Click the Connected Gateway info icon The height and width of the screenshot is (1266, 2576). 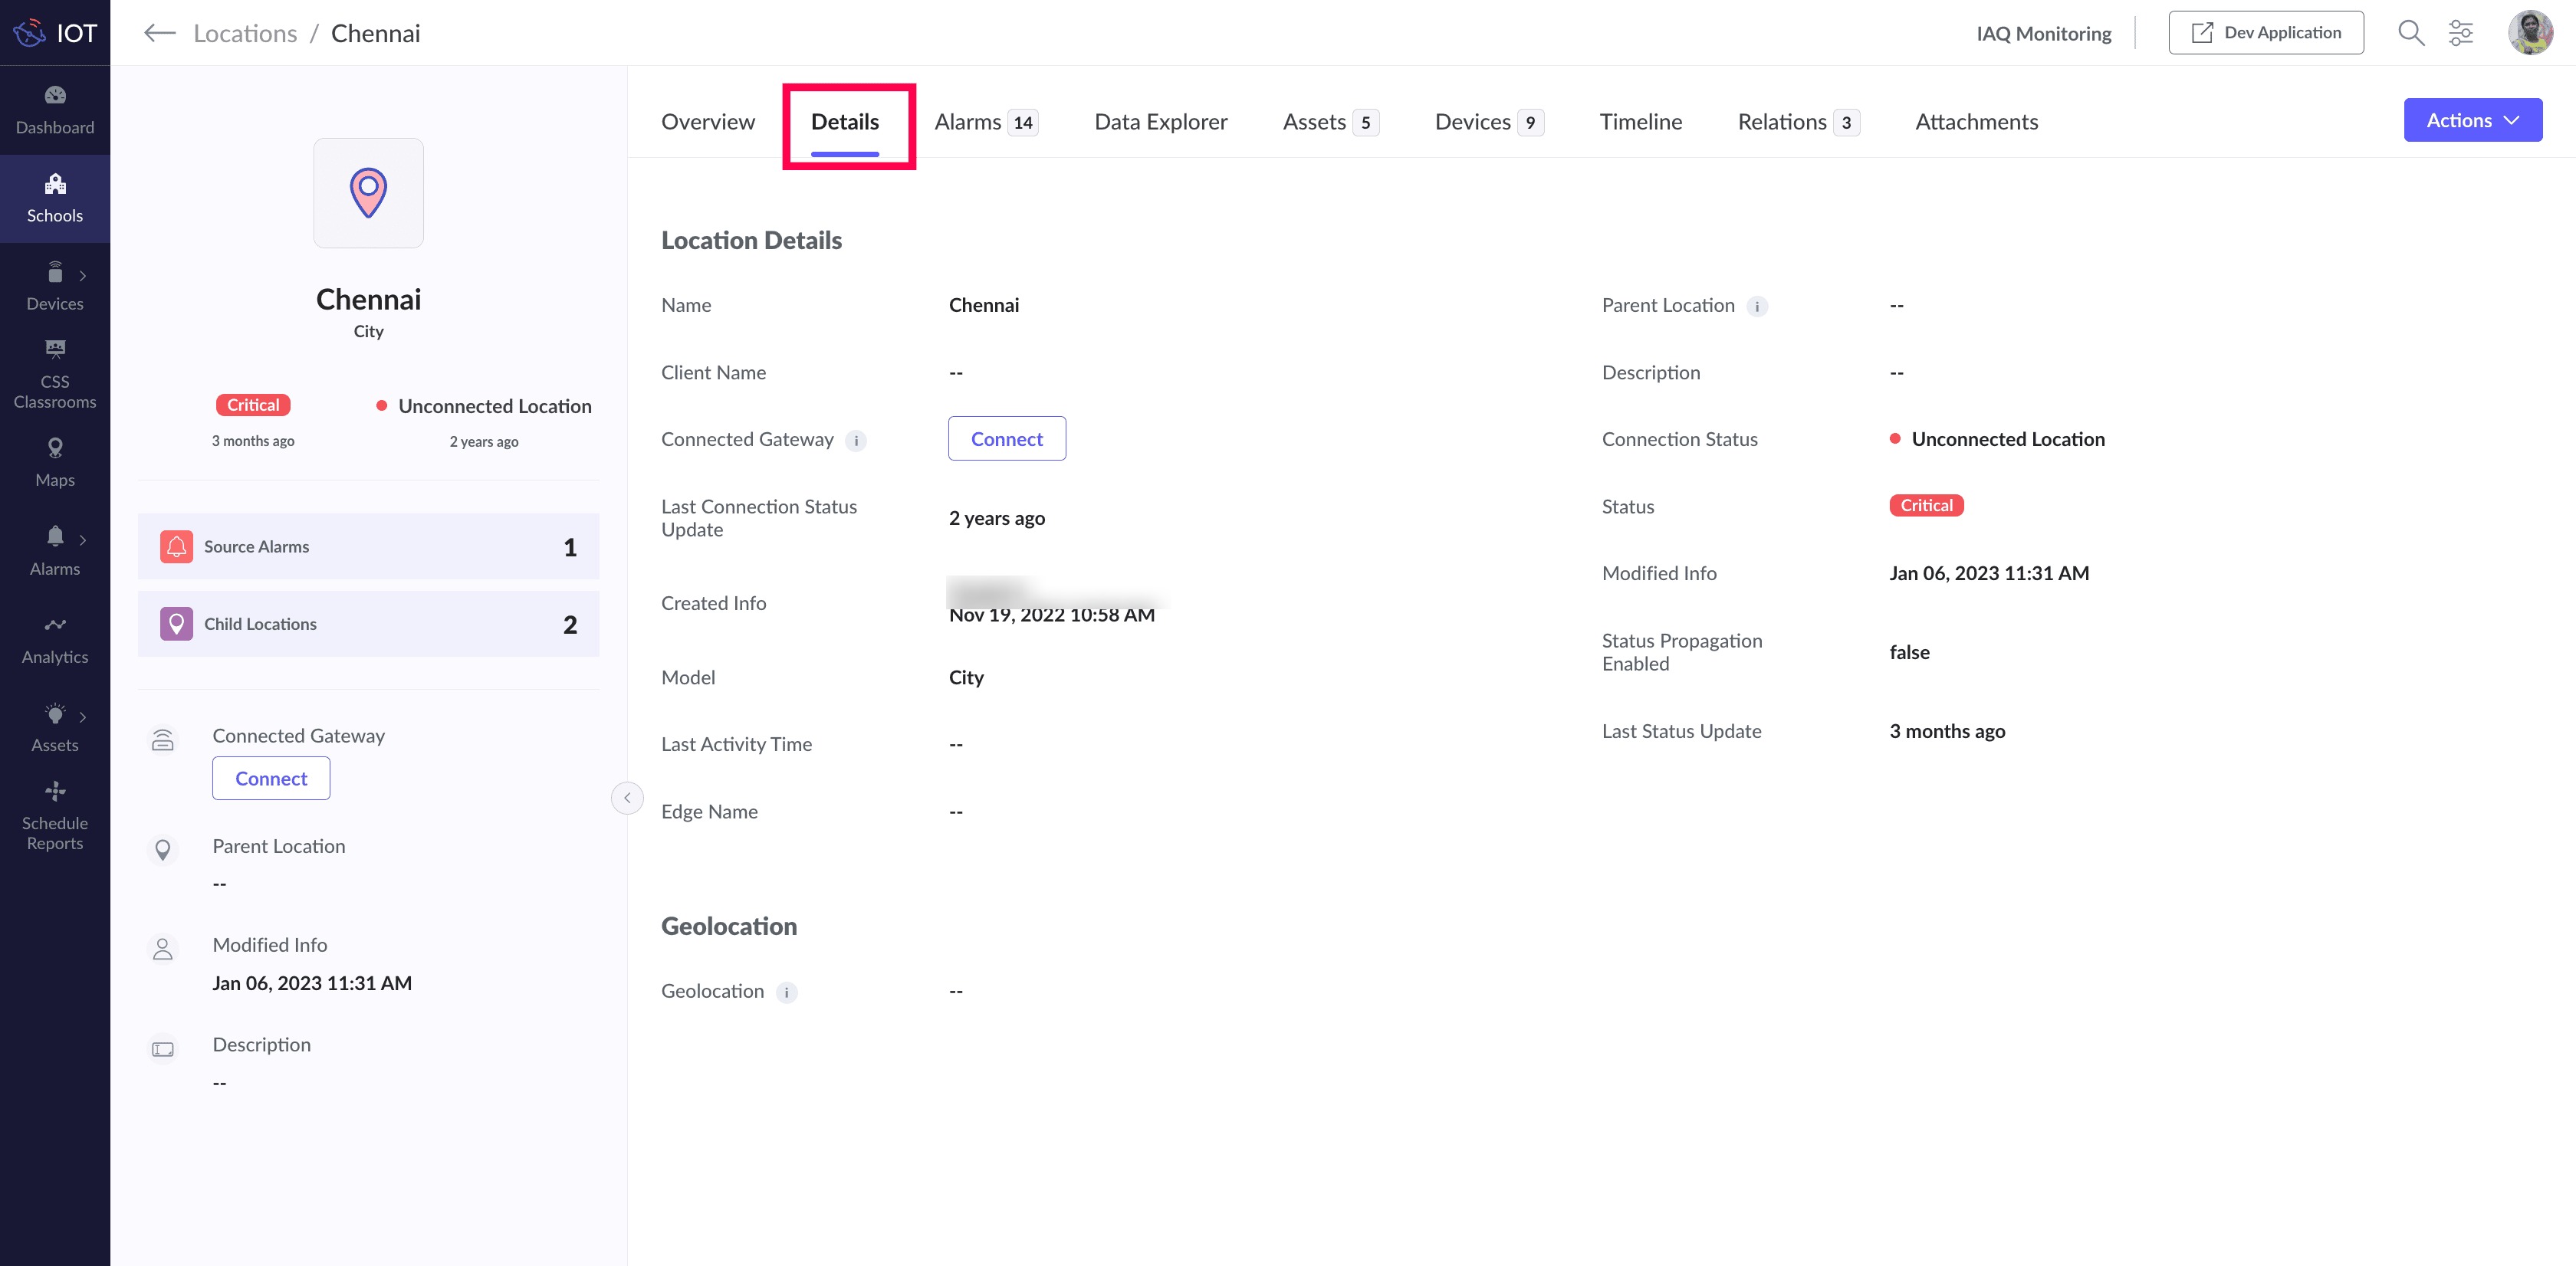tap(856, 441)
